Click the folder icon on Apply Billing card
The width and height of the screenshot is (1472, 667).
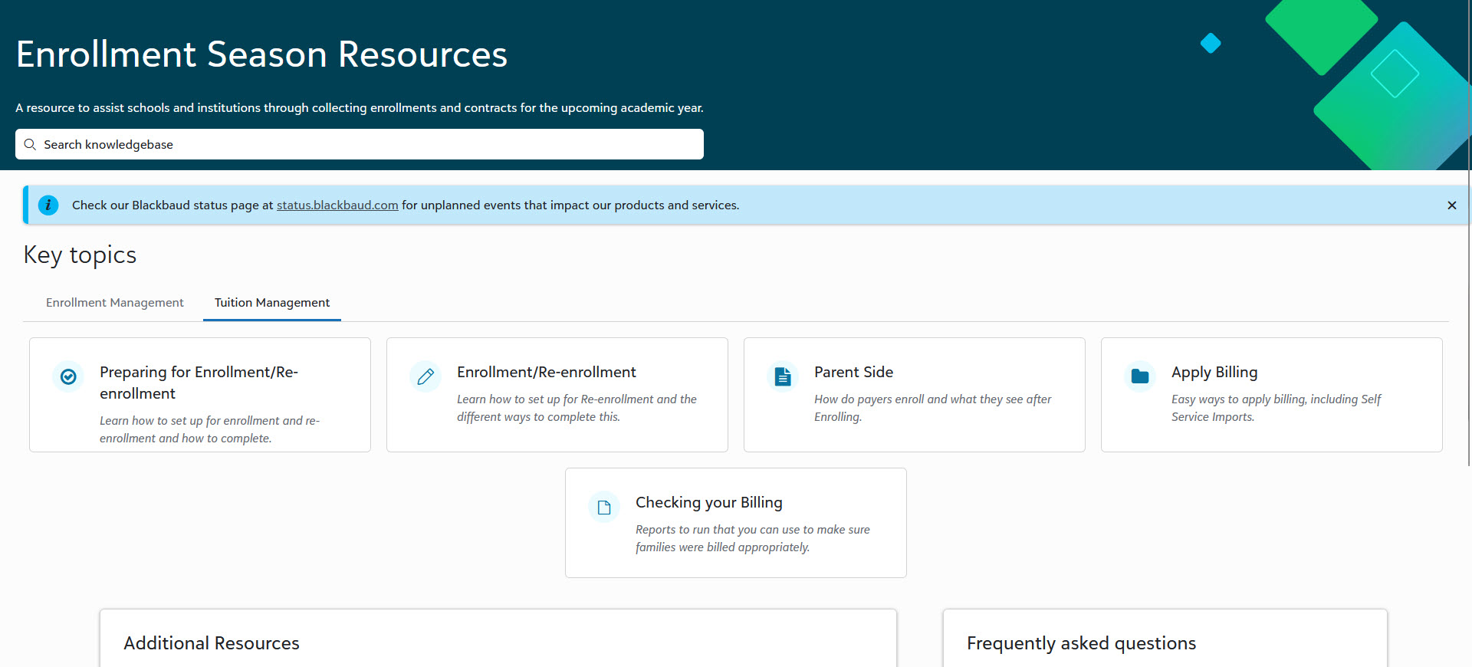click(x=1140, y=376)
